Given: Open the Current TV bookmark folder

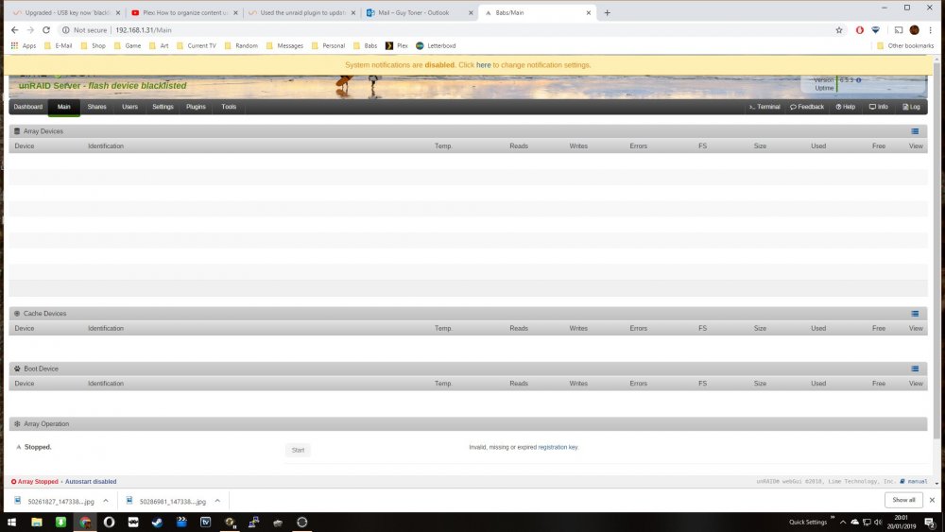Looking at the screenshot, I should (196, 45).
